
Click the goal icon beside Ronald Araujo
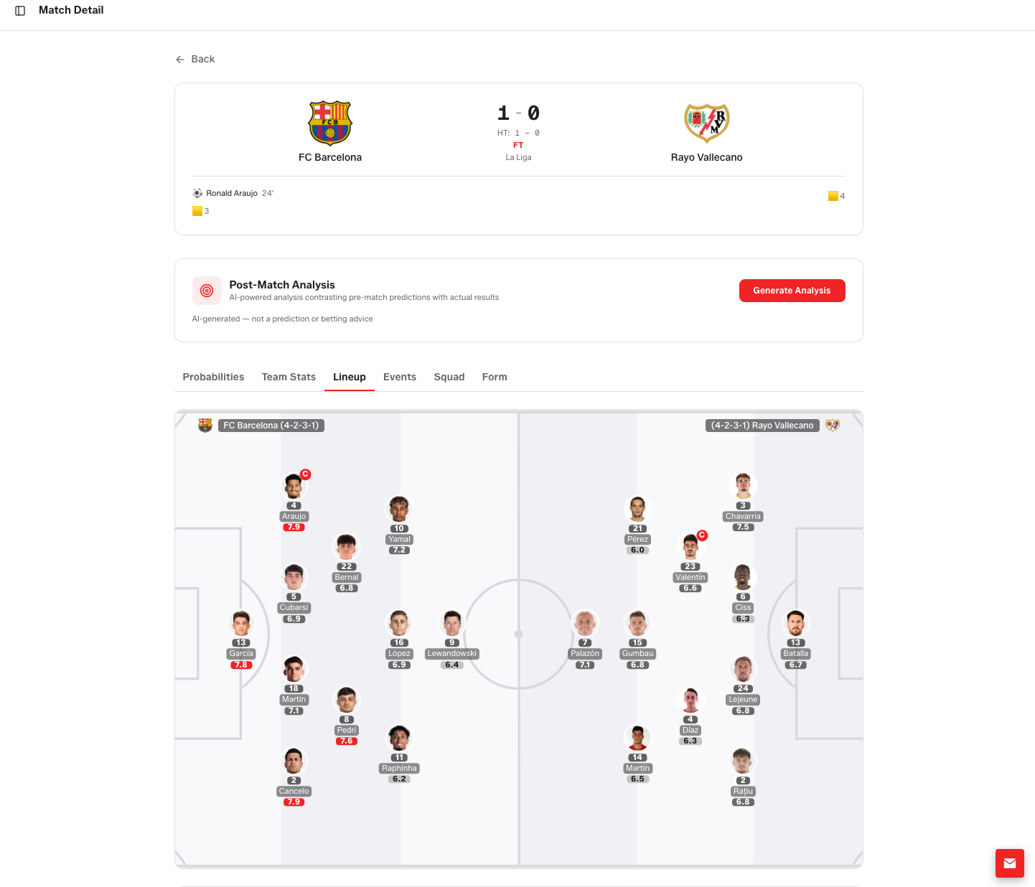[x=197, y=192]
